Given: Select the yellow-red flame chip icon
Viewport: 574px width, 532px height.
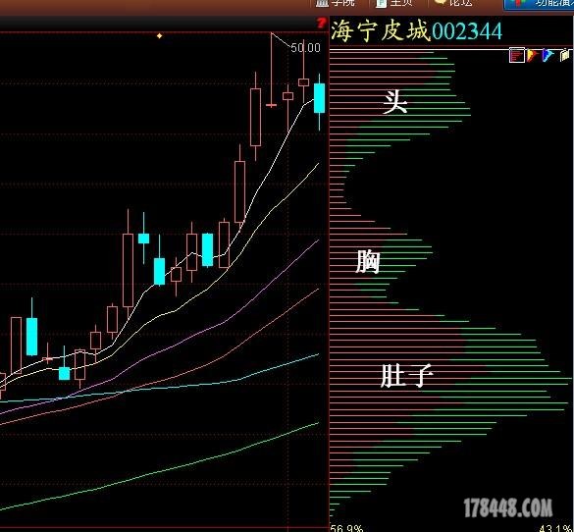Looking at the screenshot, I should click(x=533, y=56).
